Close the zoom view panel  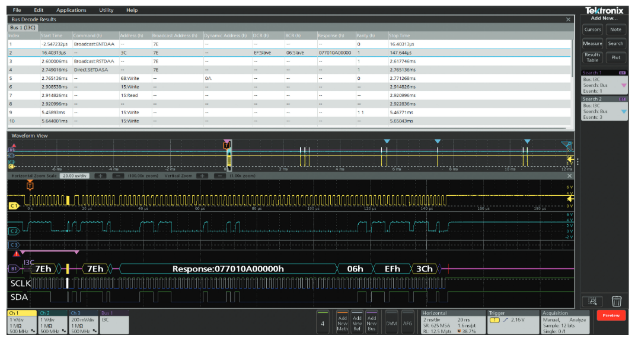pyautogui.click(x=569, y=176)
